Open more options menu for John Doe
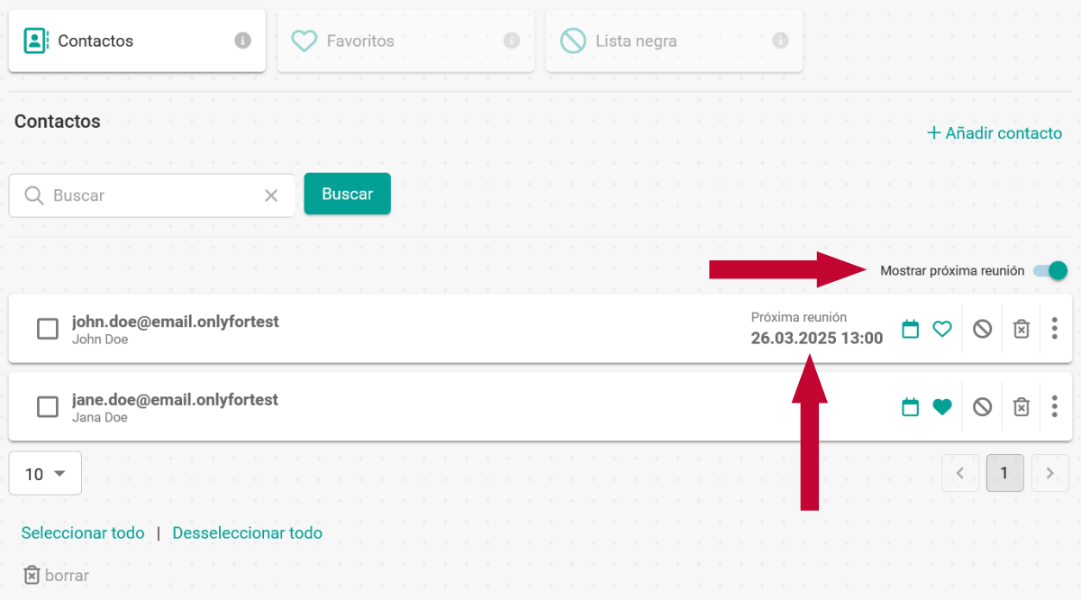 click(x=1055, y=329)
